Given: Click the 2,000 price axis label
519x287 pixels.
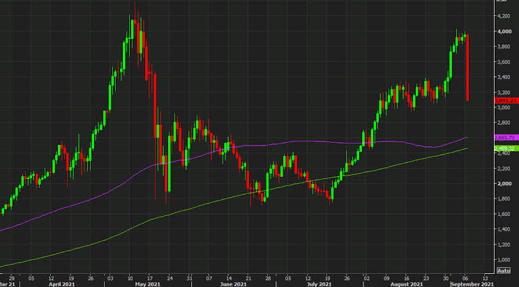Looking at the screenshot, I should 504,184.
